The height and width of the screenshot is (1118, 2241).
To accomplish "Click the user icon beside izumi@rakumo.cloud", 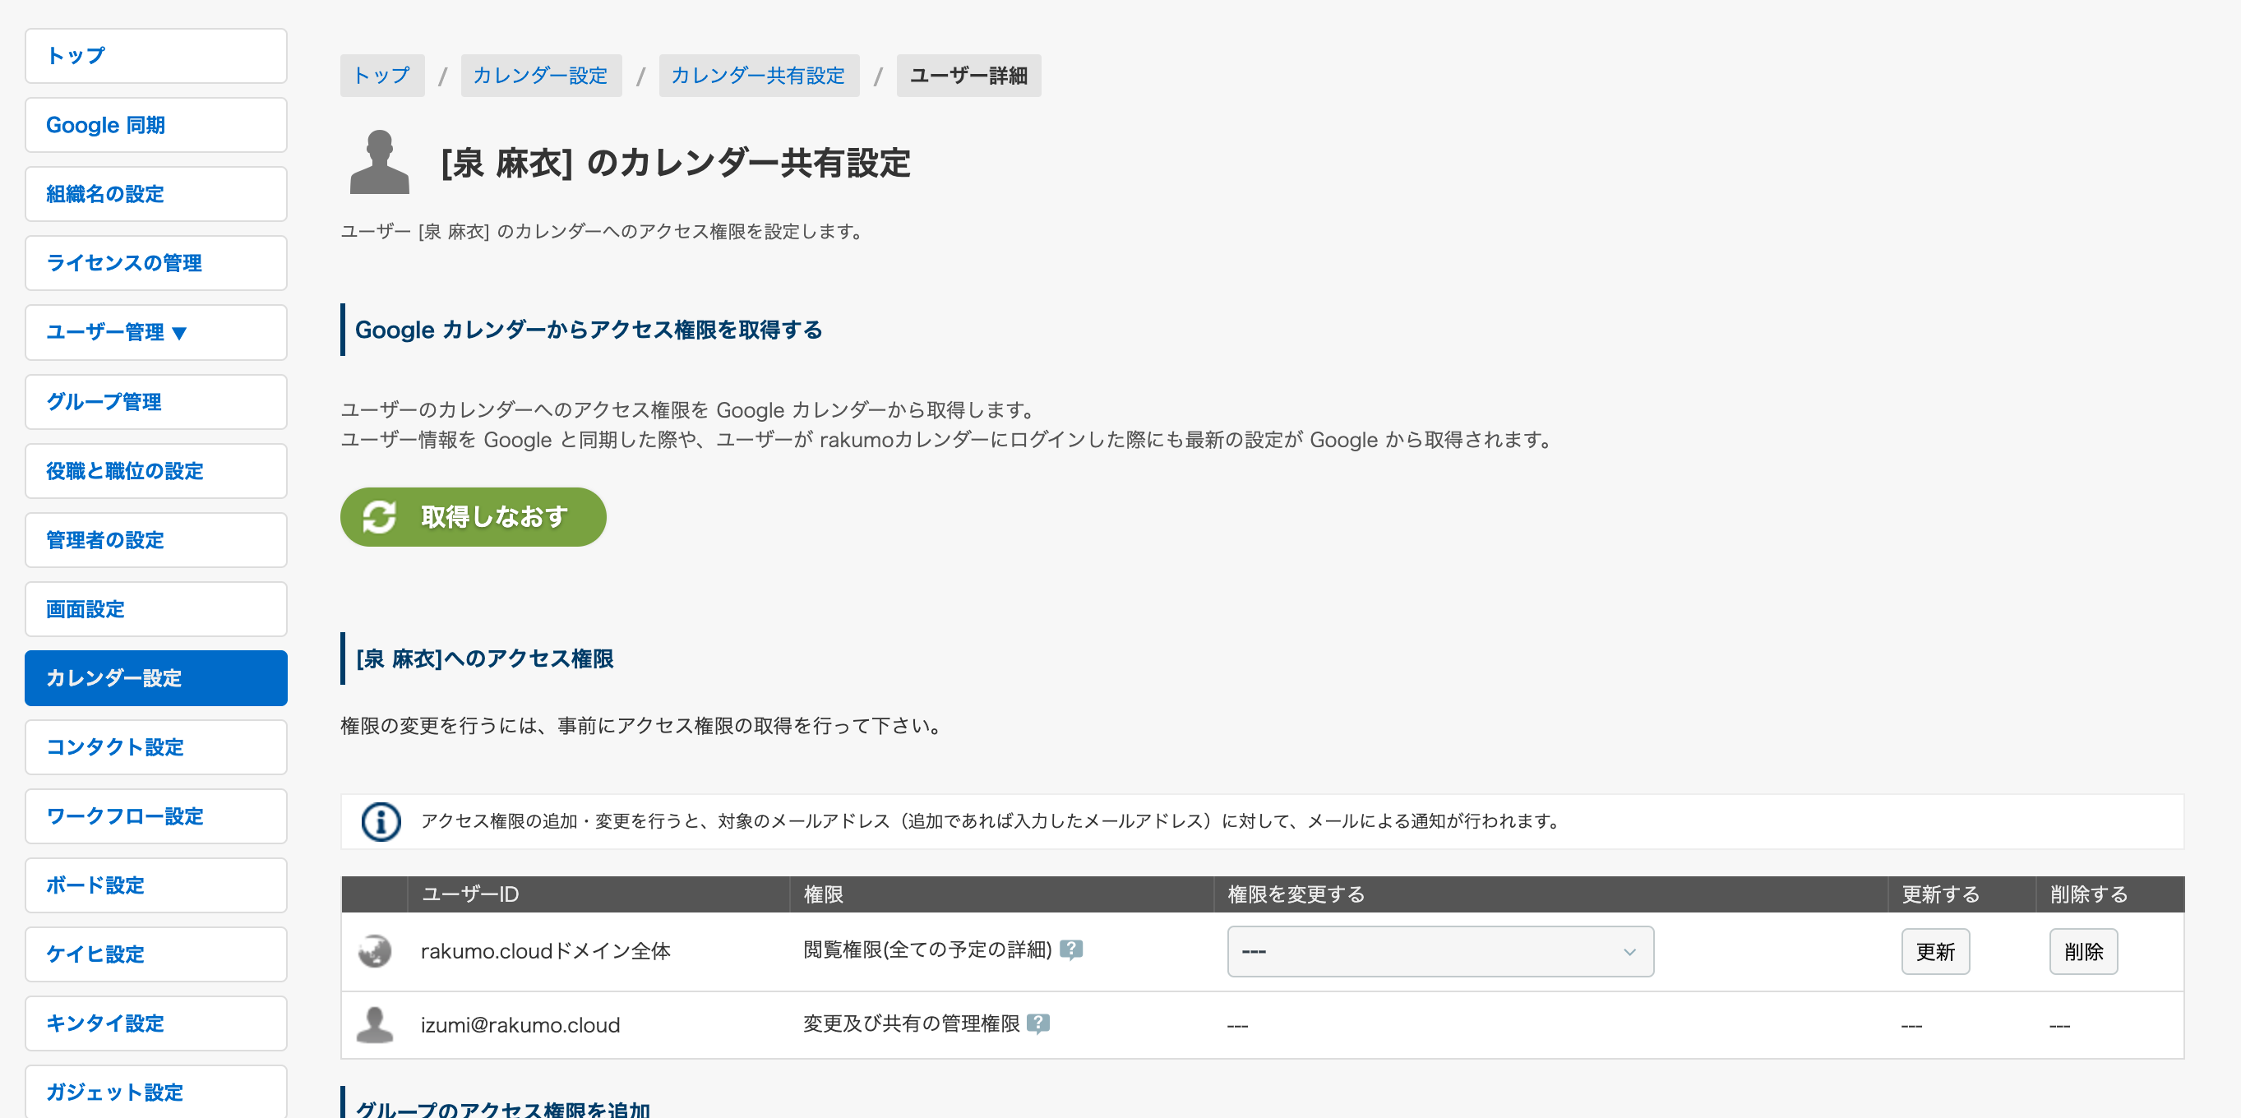I will tap(375, 1025).
